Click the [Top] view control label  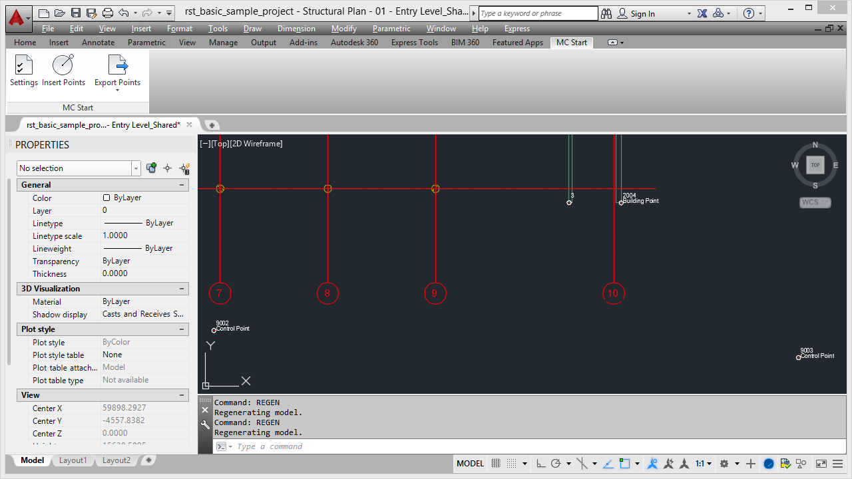pyautogui.click(x=219, y=144)
